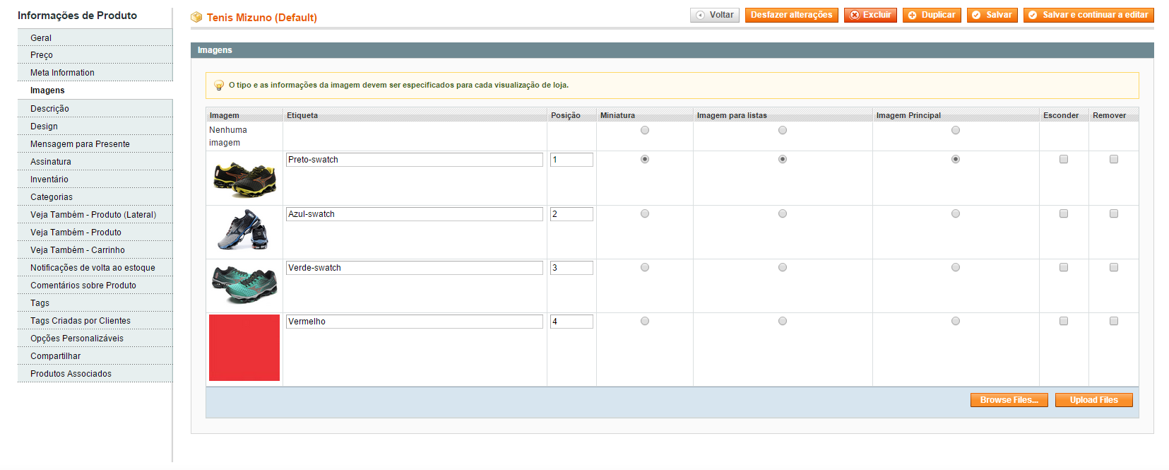Click the Verde-swatch label field
Image resolution: width=1169 pixels, height=470 pixels.
[x=414, y=268]
